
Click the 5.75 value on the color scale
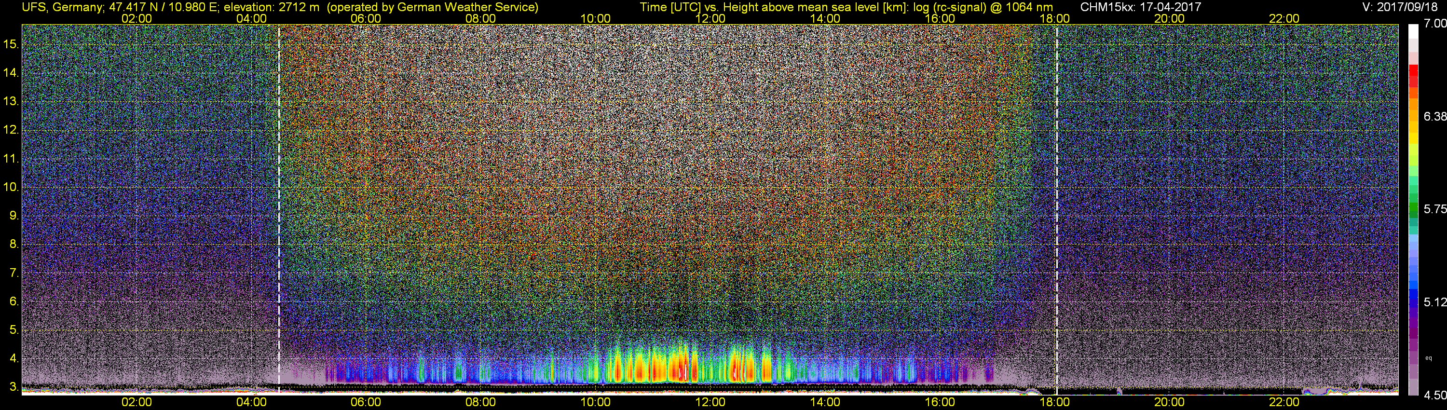(x=1434, y=209)
